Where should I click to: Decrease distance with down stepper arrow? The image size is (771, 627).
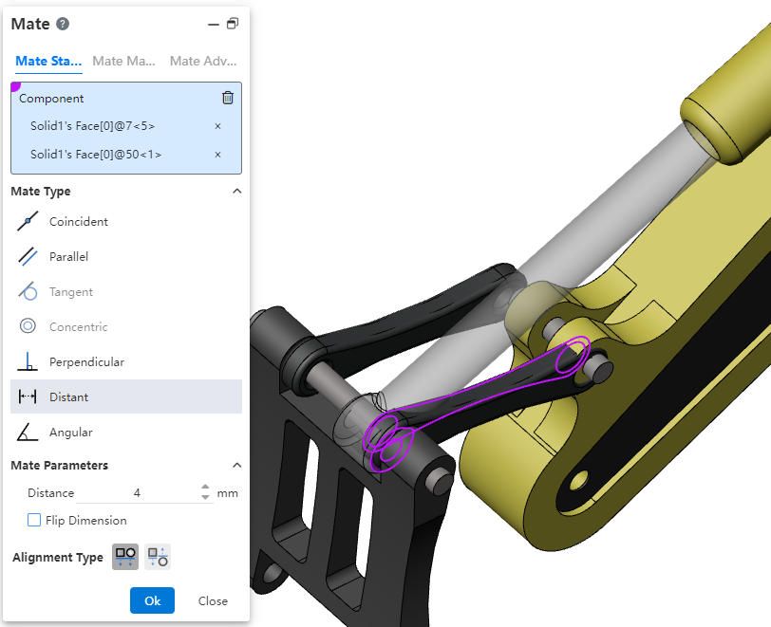205,497
